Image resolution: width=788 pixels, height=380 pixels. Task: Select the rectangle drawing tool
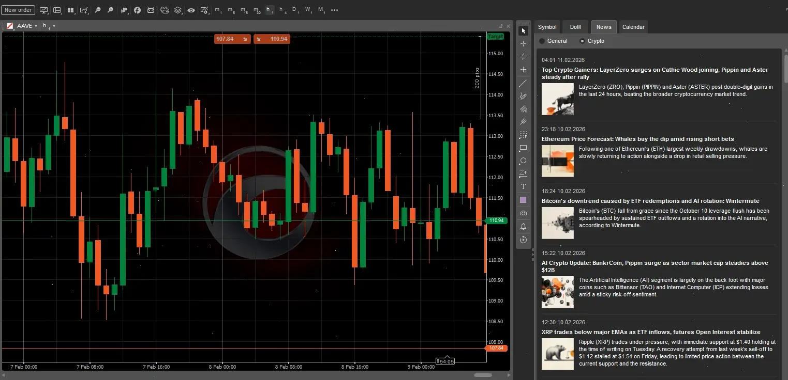pos(523,148)
